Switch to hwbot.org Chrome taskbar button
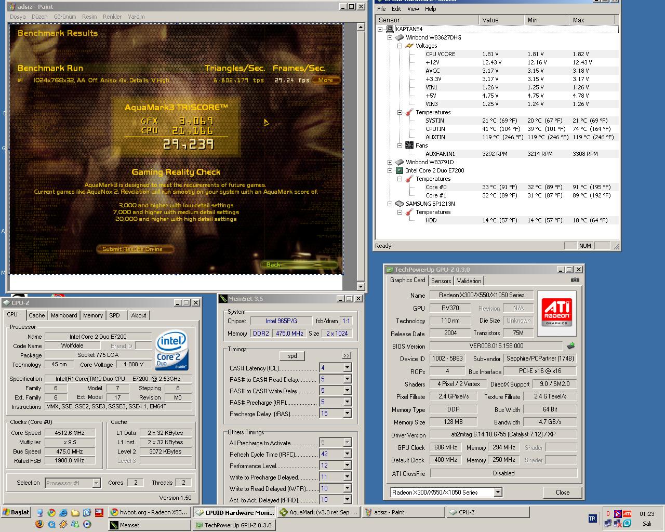The image size is (665, 532). point(149,512)
